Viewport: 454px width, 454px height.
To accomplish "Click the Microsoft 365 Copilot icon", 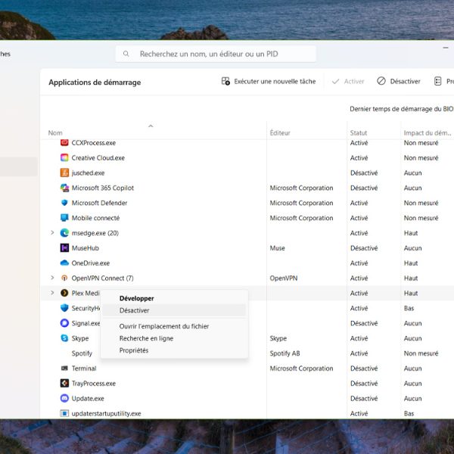I will pyautogui.click(x=64, y=188).
